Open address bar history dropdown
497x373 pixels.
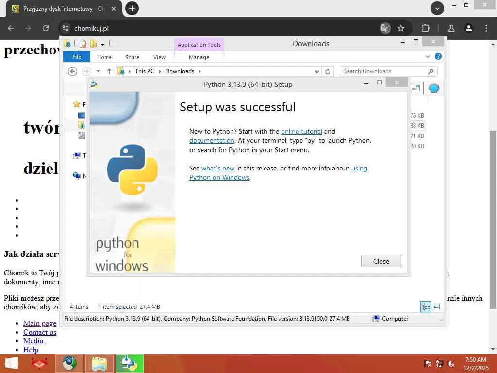317,72
